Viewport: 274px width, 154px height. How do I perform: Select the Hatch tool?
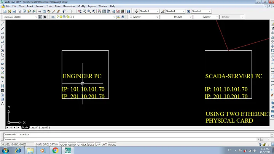coord(2,86)
